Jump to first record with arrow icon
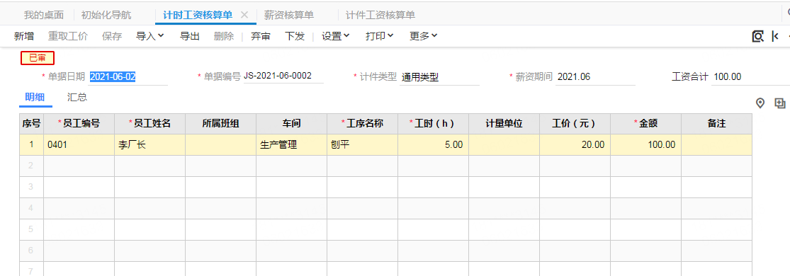The height and width of the screenshot is (276, 790). tap(775, 36)
